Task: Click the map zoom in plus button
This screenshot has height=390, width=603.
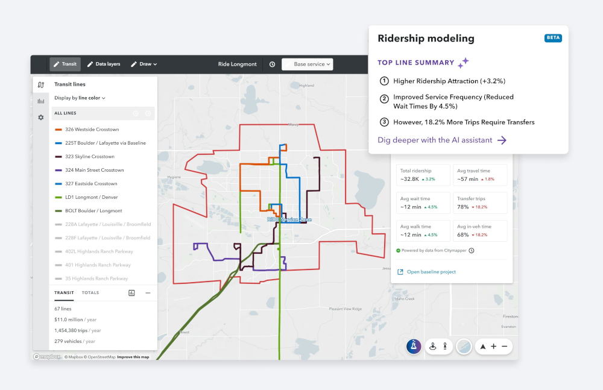Action: click(493, 347)
